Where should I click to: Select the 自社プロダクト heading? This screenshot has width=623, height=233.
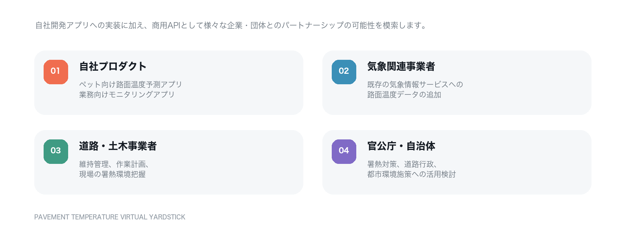(x=113, y=66)
